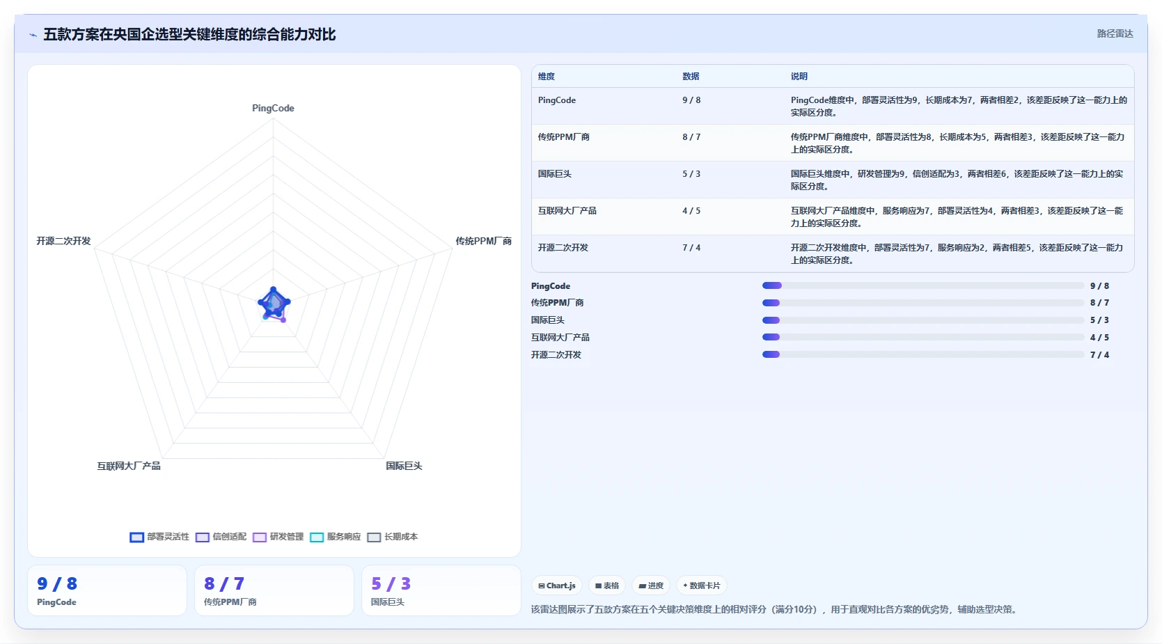Select the 传统PPM厂商 8 / 7 data card
This screenshot has width=1162, height=644.
point(274,590)
